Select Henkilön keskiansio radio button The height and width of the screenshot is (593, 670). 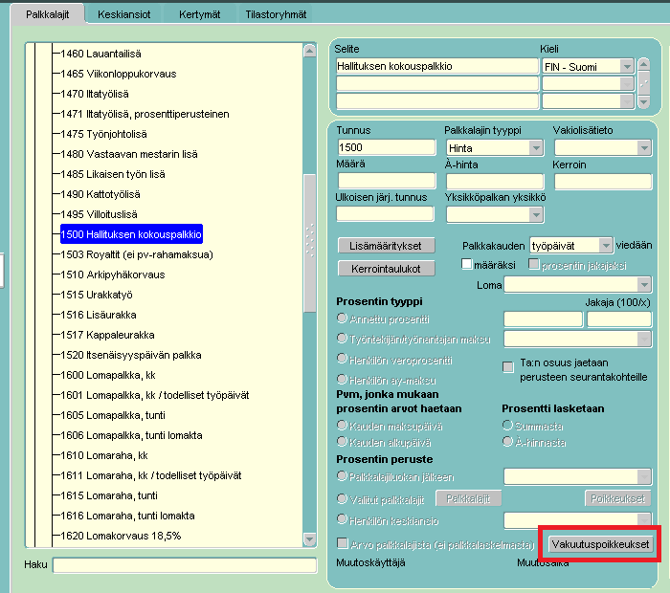[x=342, y=519]
